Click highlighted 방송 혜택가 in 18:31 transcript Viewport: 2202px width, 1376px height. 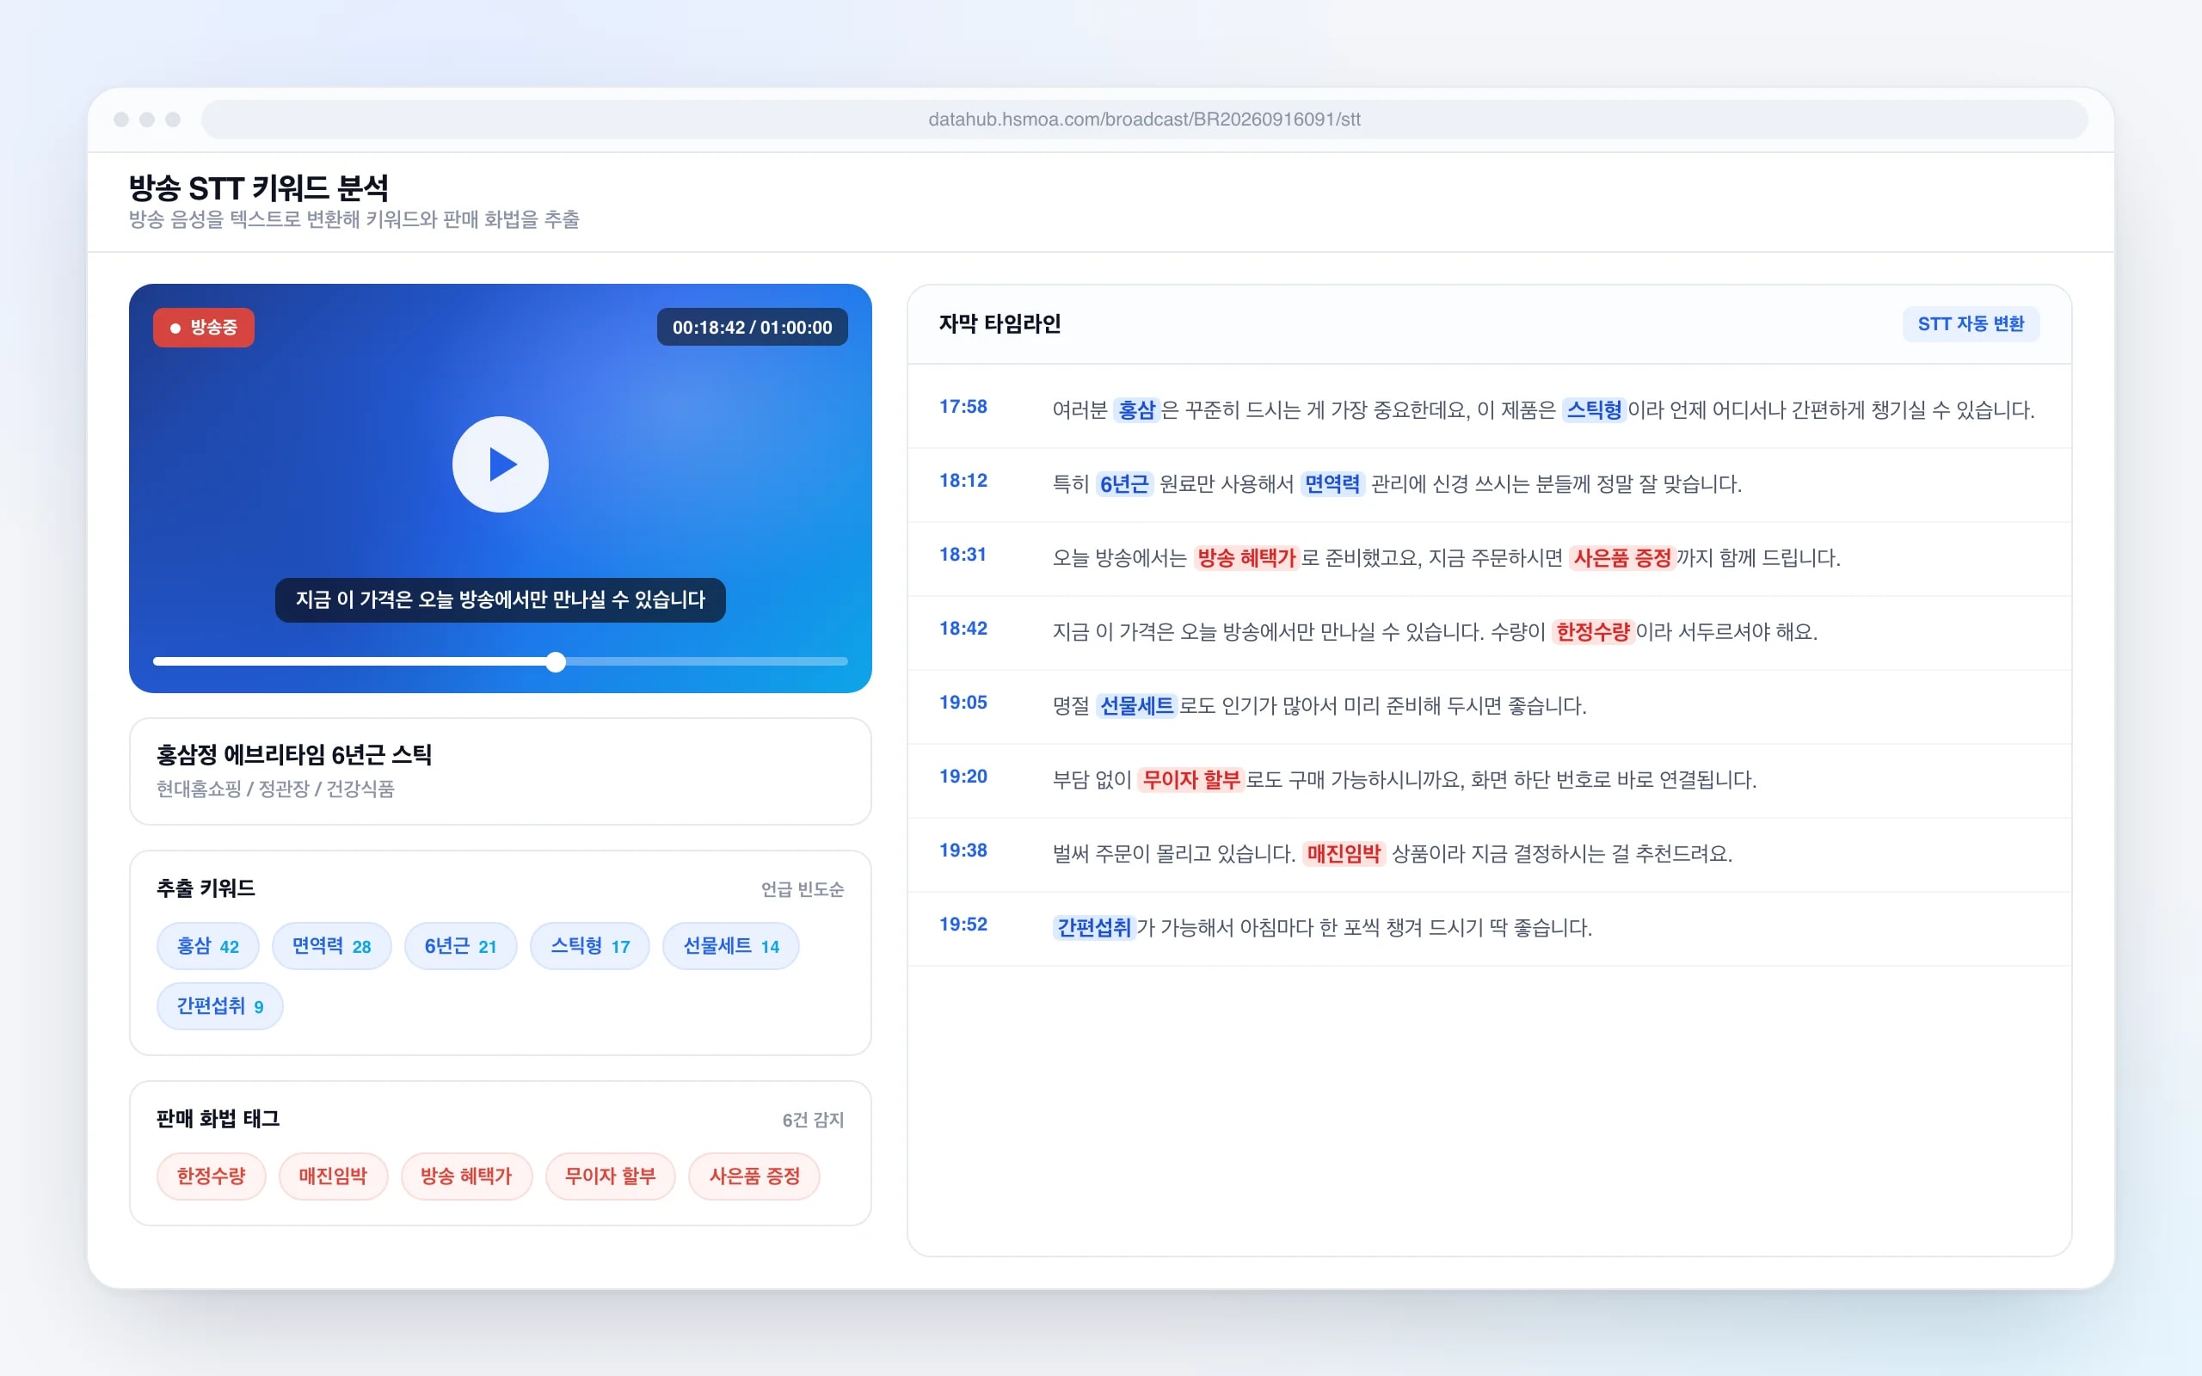pyautogui.click(x=1246, y=558)
